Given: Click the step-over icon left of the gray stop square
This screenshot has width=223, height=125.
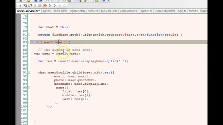Looking at the screenshot, I should (x=30, y=6).
